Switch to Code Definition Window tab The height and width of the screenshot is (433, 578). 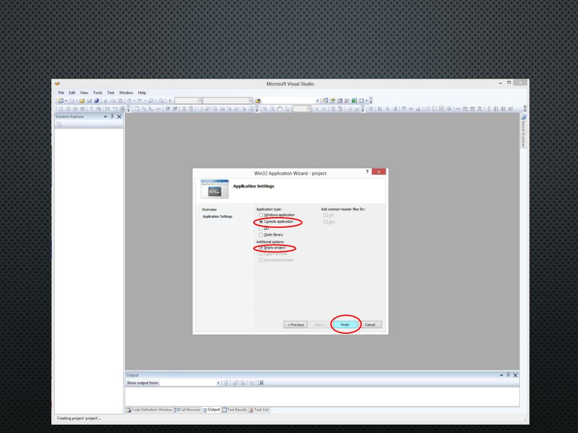(149, 410)
